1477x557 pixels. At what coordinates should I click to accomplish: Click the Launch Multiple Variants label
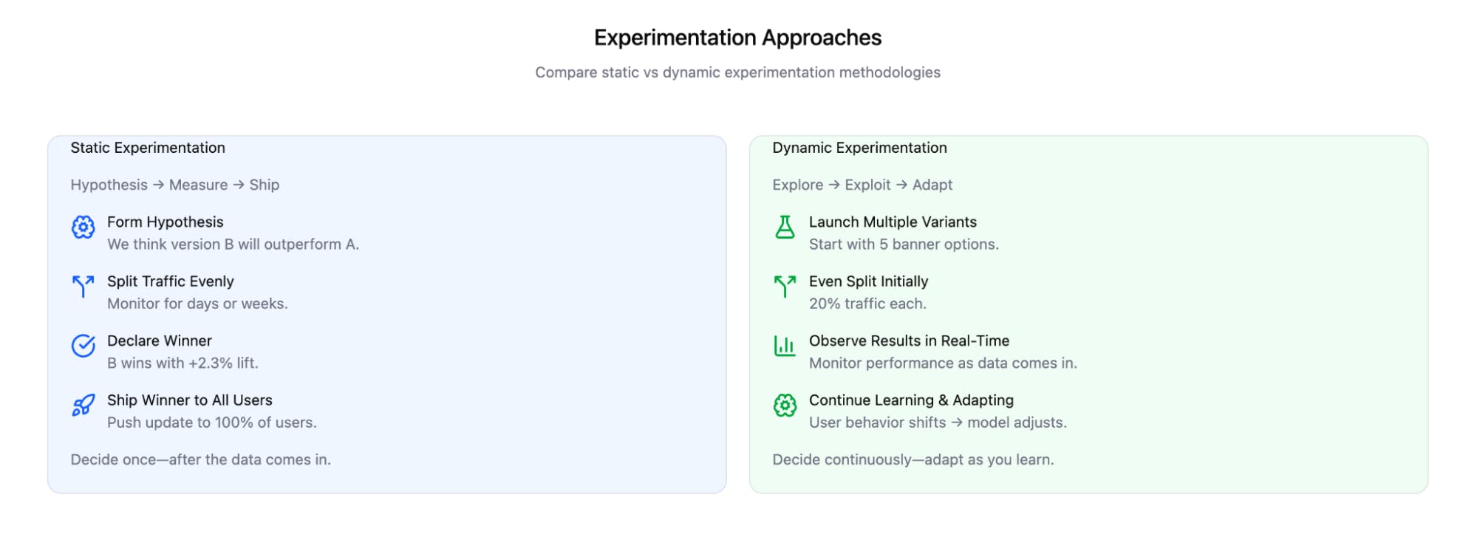(893, 222)
